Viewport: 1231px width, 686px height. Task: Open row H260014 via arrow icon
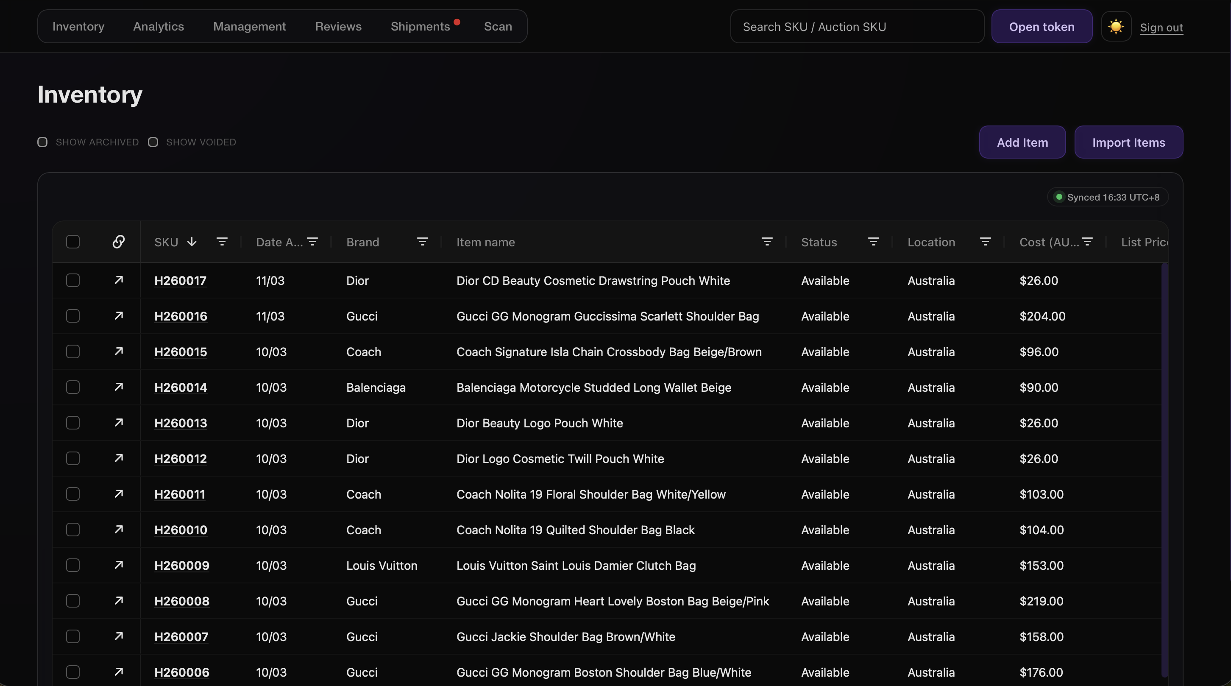(x=119, y=387)
